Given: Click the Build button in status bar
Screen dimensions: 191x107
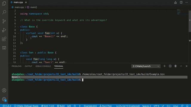Looking at the screenshot, I should tap(61, 106).
